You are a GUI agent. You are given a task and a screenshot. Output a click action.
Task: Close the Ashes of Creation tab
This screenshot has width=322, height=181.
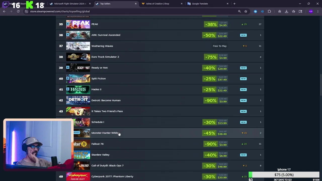[x=182, y=4]
